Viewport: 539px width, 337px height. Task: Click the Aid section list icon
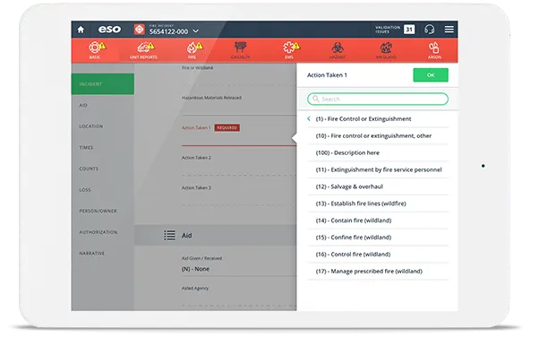[x=169, y=236]
